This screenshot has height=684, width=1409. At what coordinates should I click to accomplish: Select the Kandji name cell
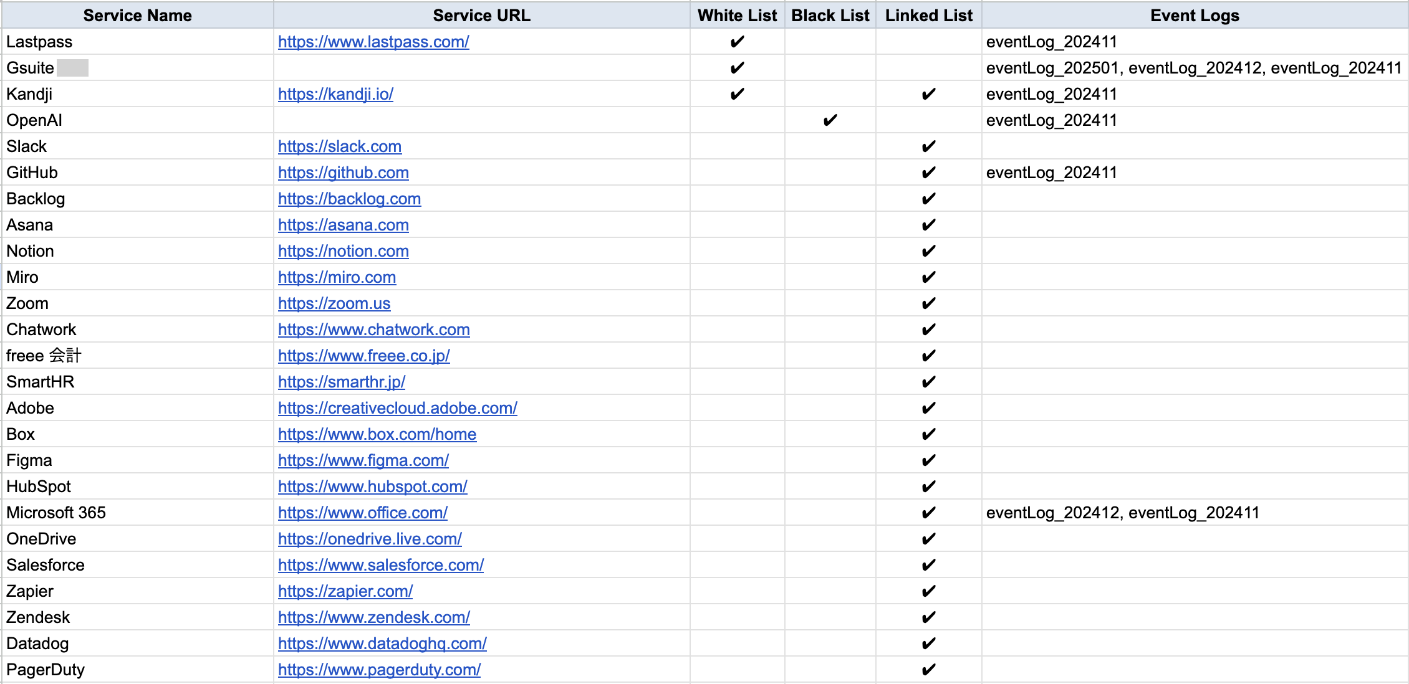pos(138,94)
